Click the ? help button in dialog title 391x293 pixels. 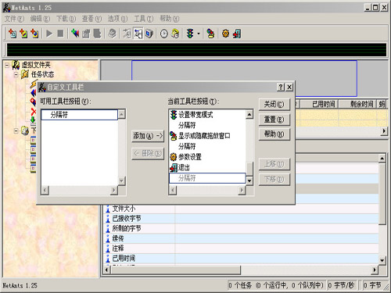pyautogui.click(x=281, y=87)
